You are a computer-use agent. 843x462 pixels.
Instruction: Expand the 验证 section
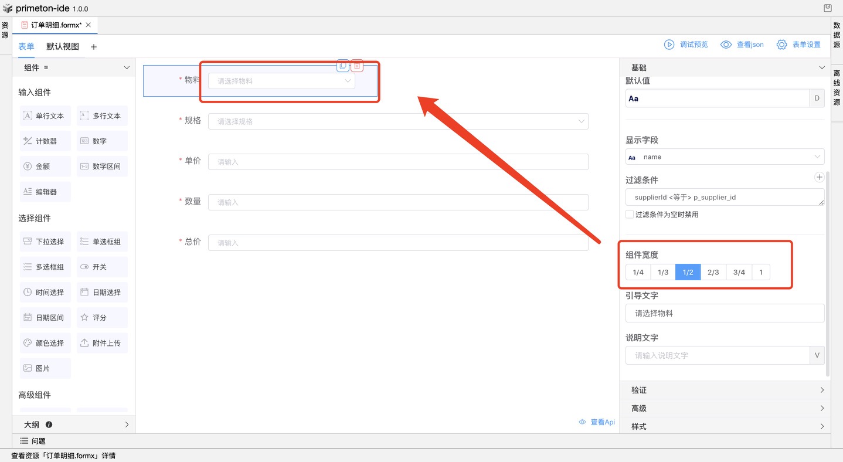coord(725,390)
